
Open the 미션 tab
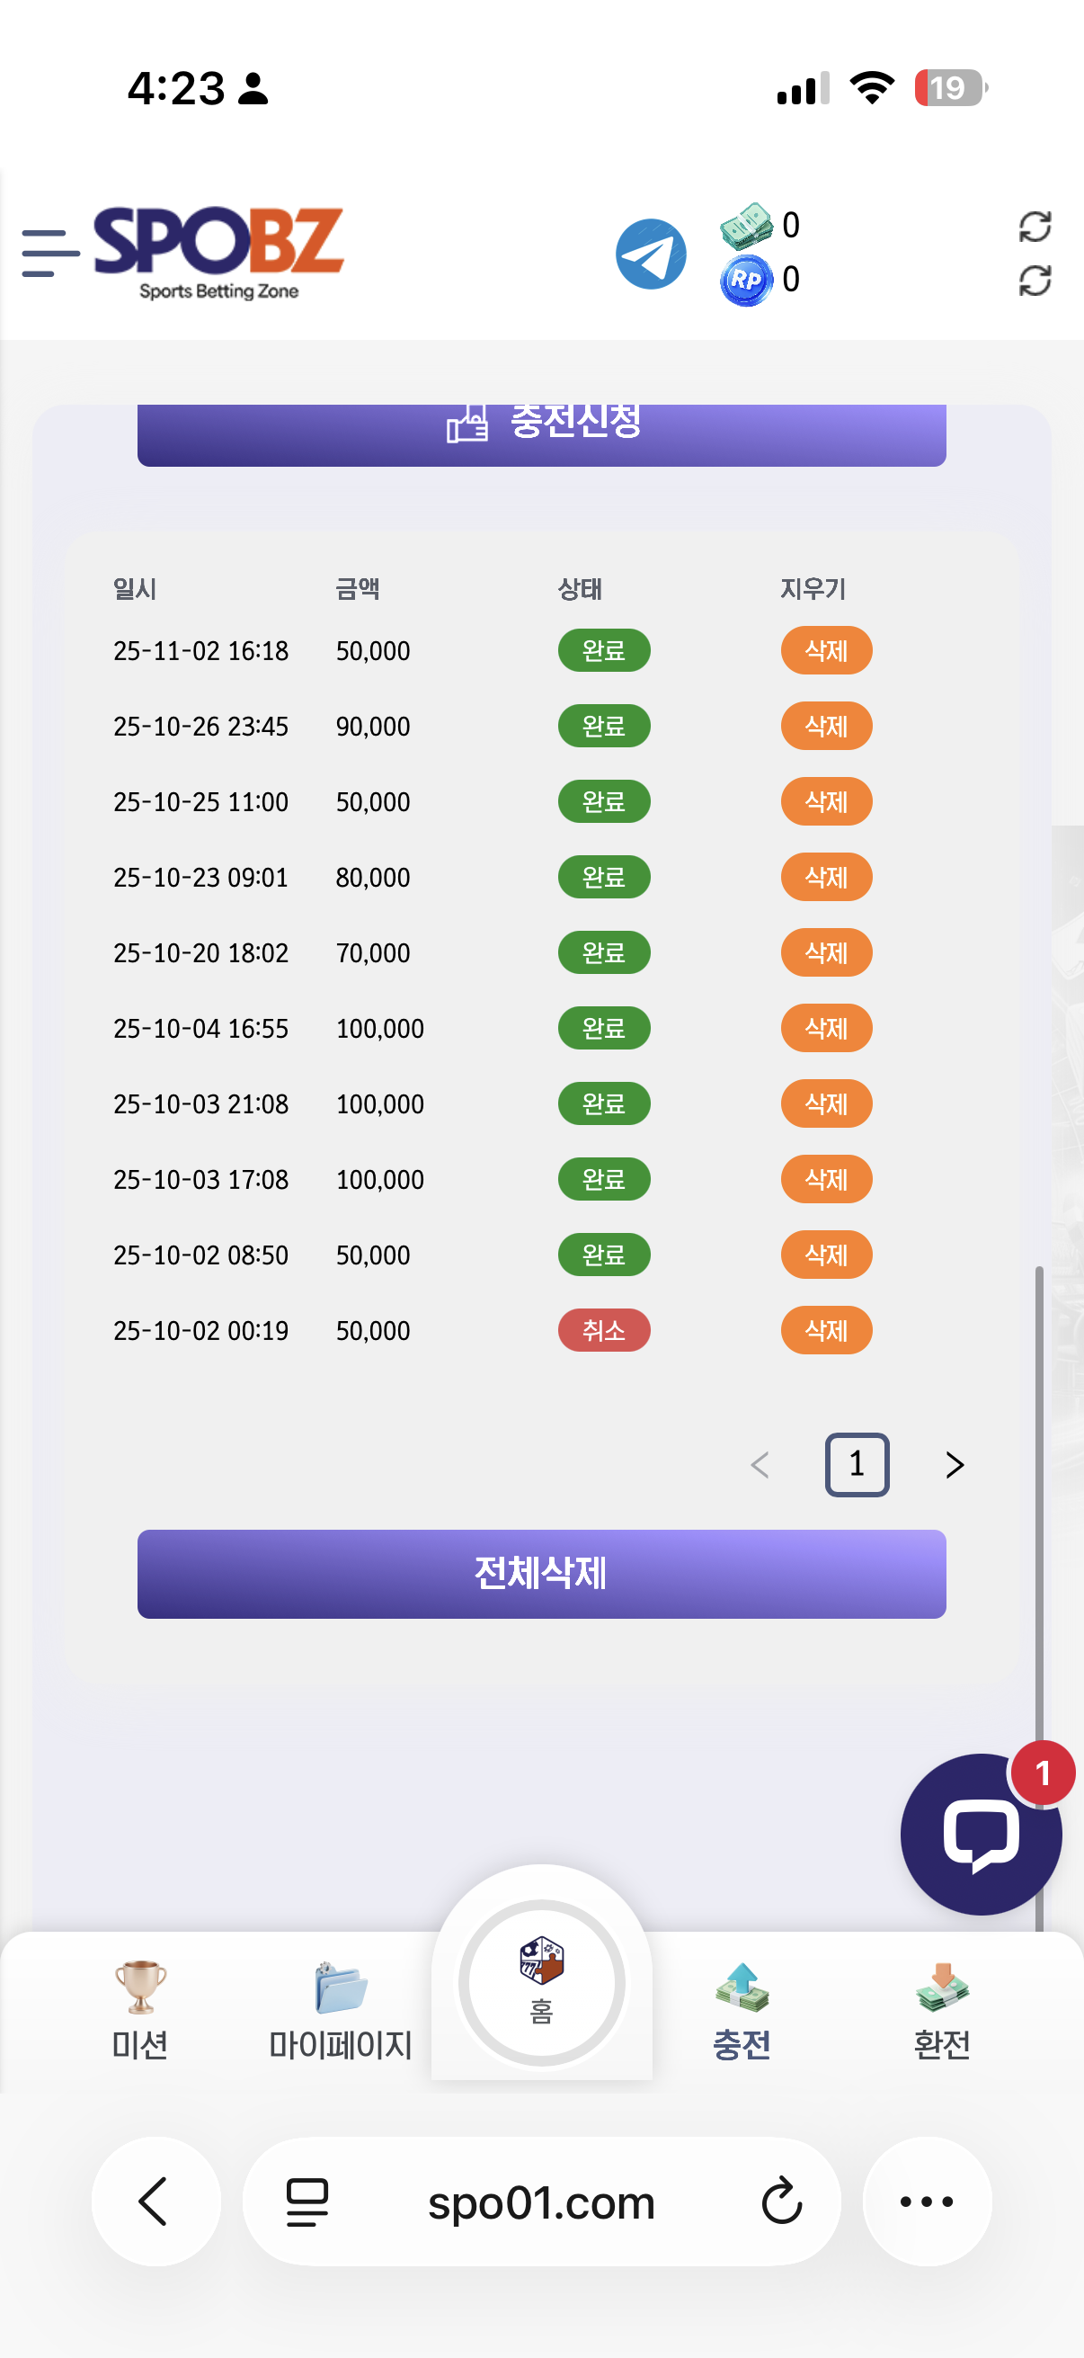coord(140,2011)
